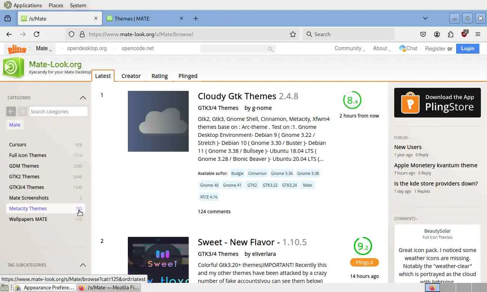
Task: Select the Plinged tab
Action: point(188,76)
